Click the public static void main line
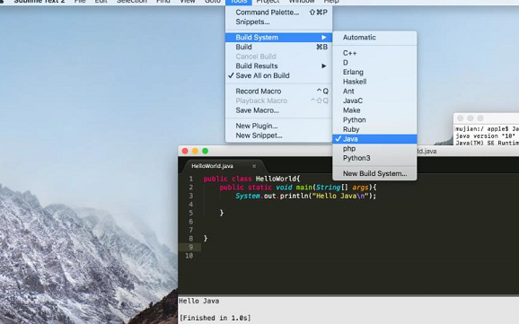This screenshot has width=519, height=324. (298, 188)
